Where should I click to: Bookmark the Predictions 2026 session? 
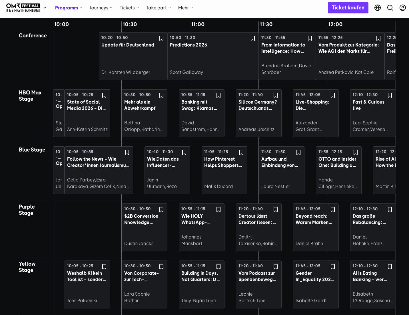tap(253, 38)
